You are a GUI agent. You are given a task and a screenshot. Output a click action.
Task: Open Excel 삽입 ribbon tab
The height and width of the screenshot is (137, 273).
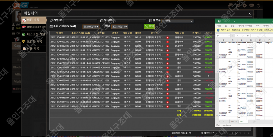pyautogui.click(x=232, y=26)
